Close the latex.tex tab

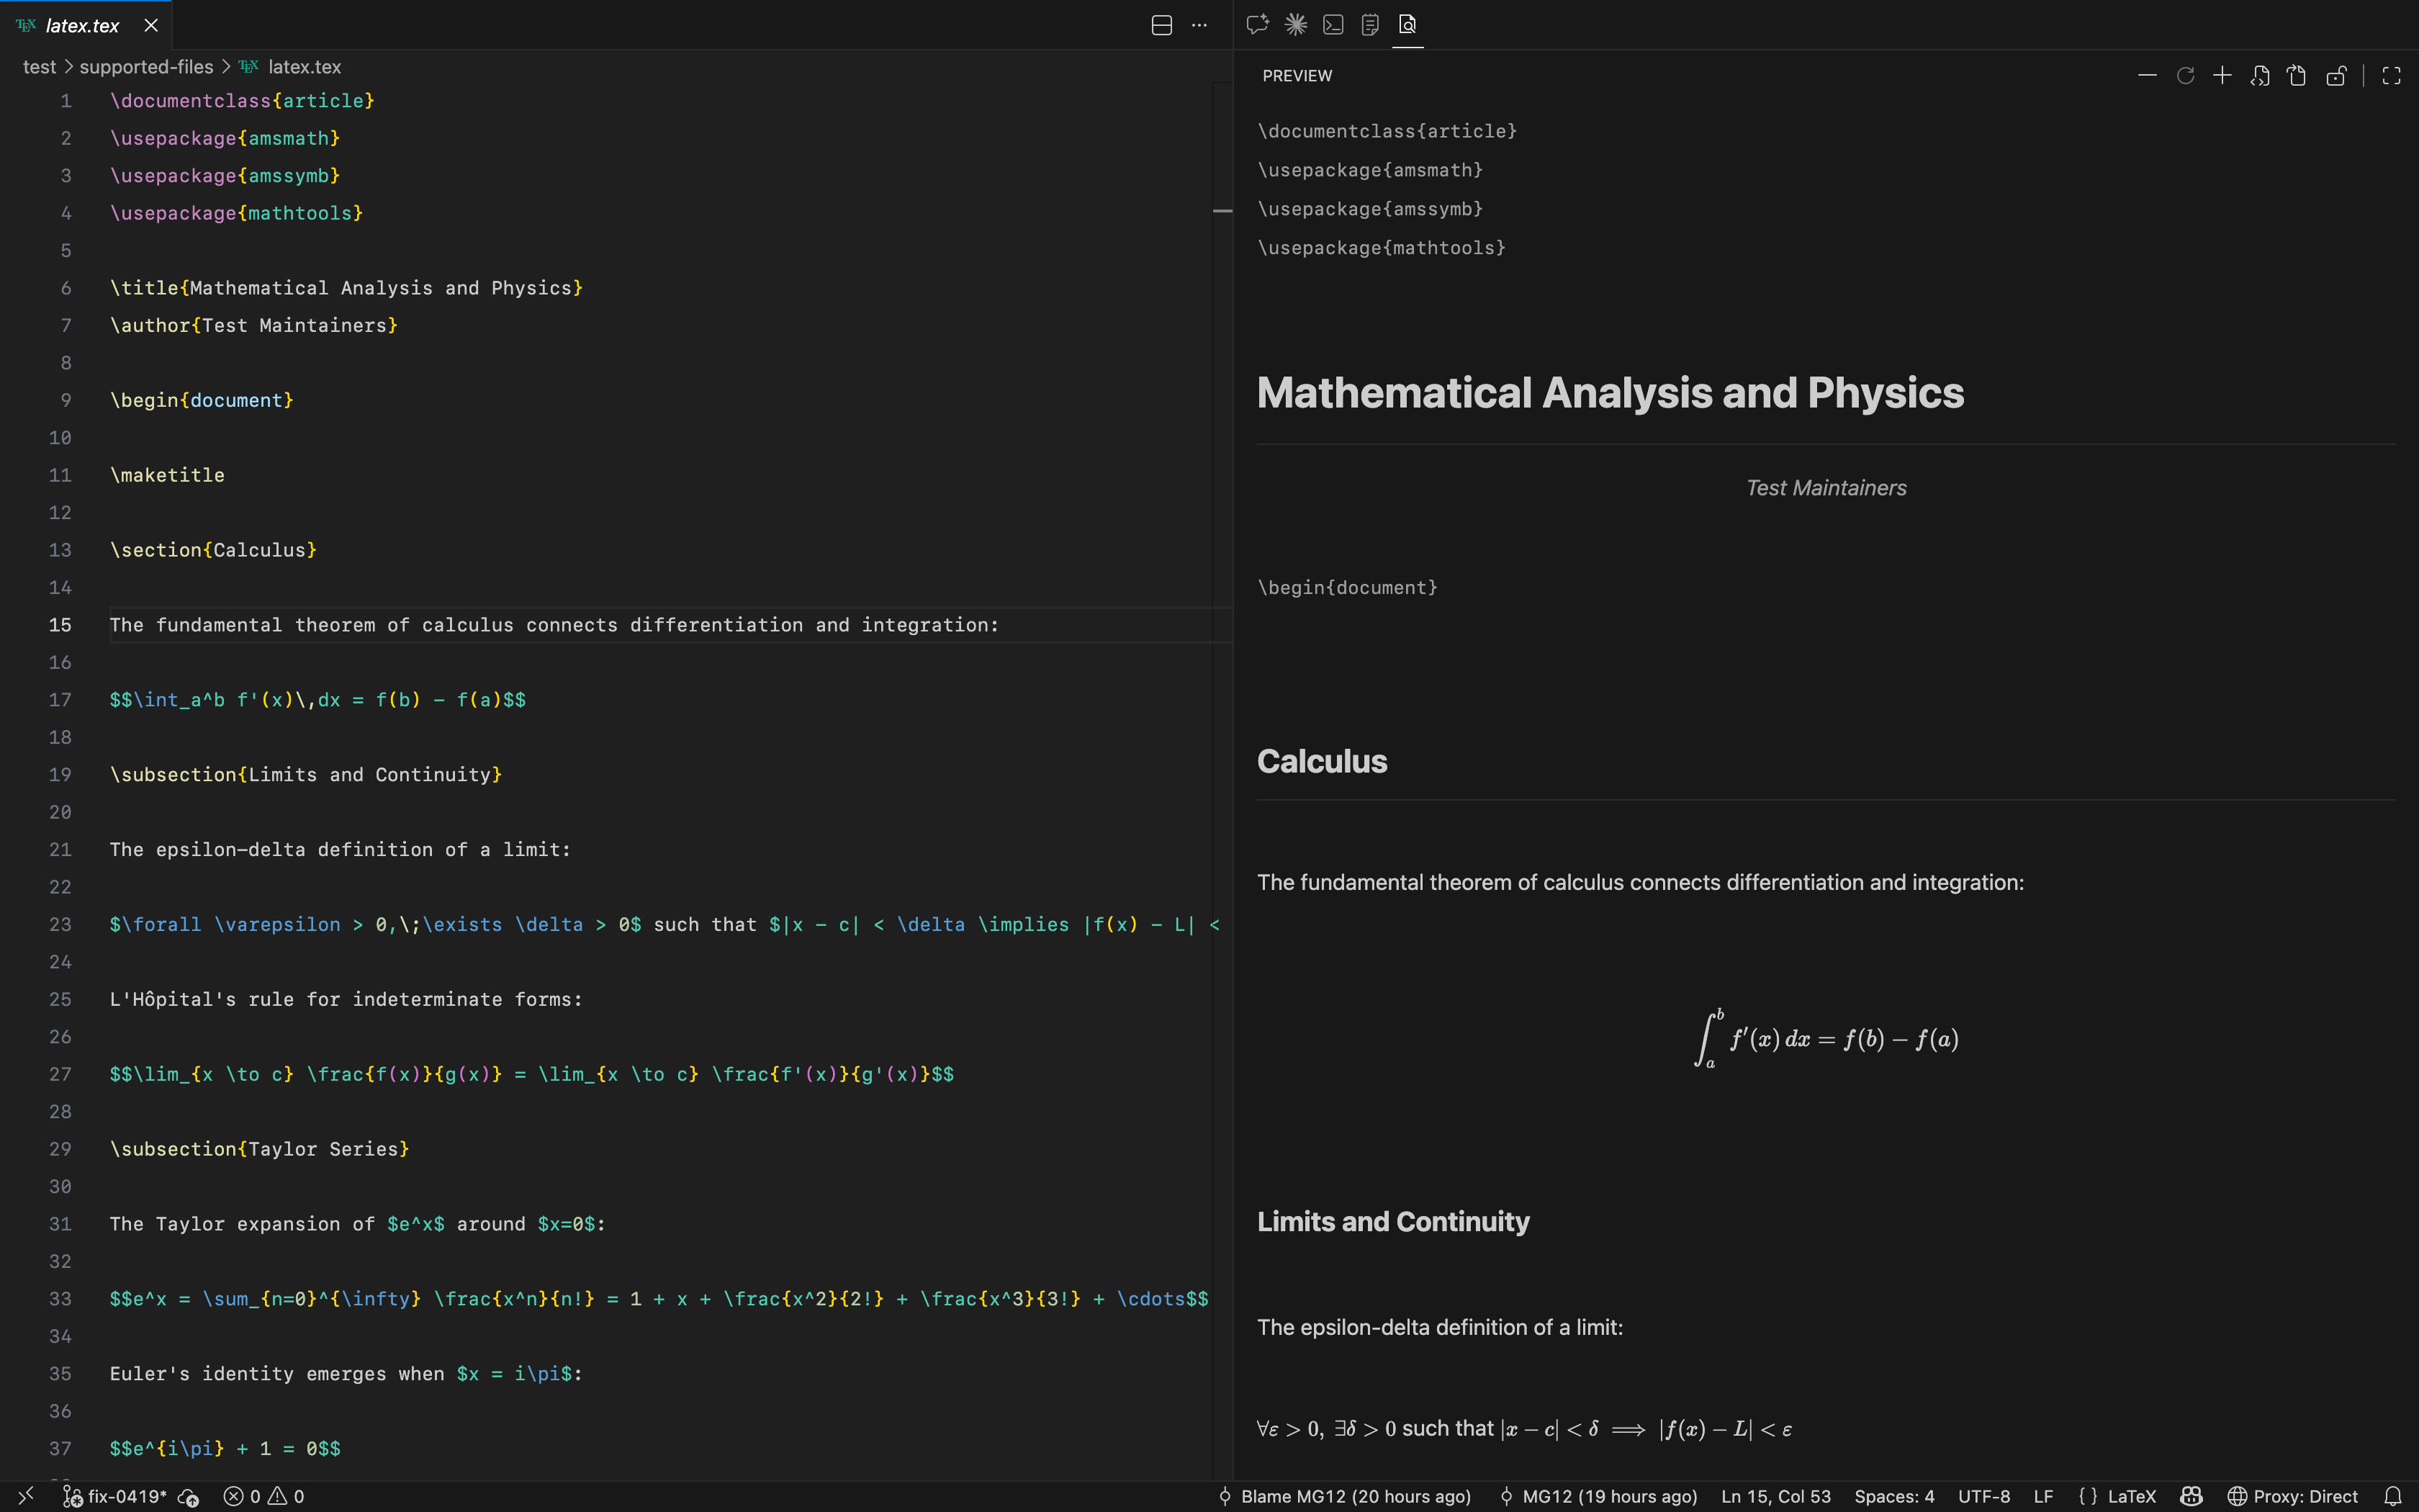151,25
